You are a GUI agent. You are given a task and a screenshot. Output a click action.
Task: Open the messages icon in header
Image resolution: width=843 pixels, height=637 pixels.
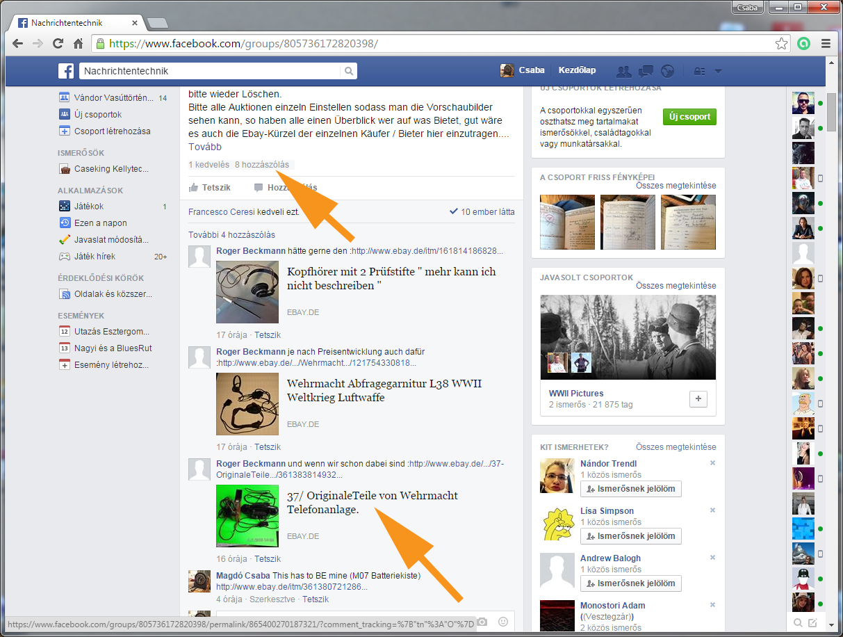[646, 71]
